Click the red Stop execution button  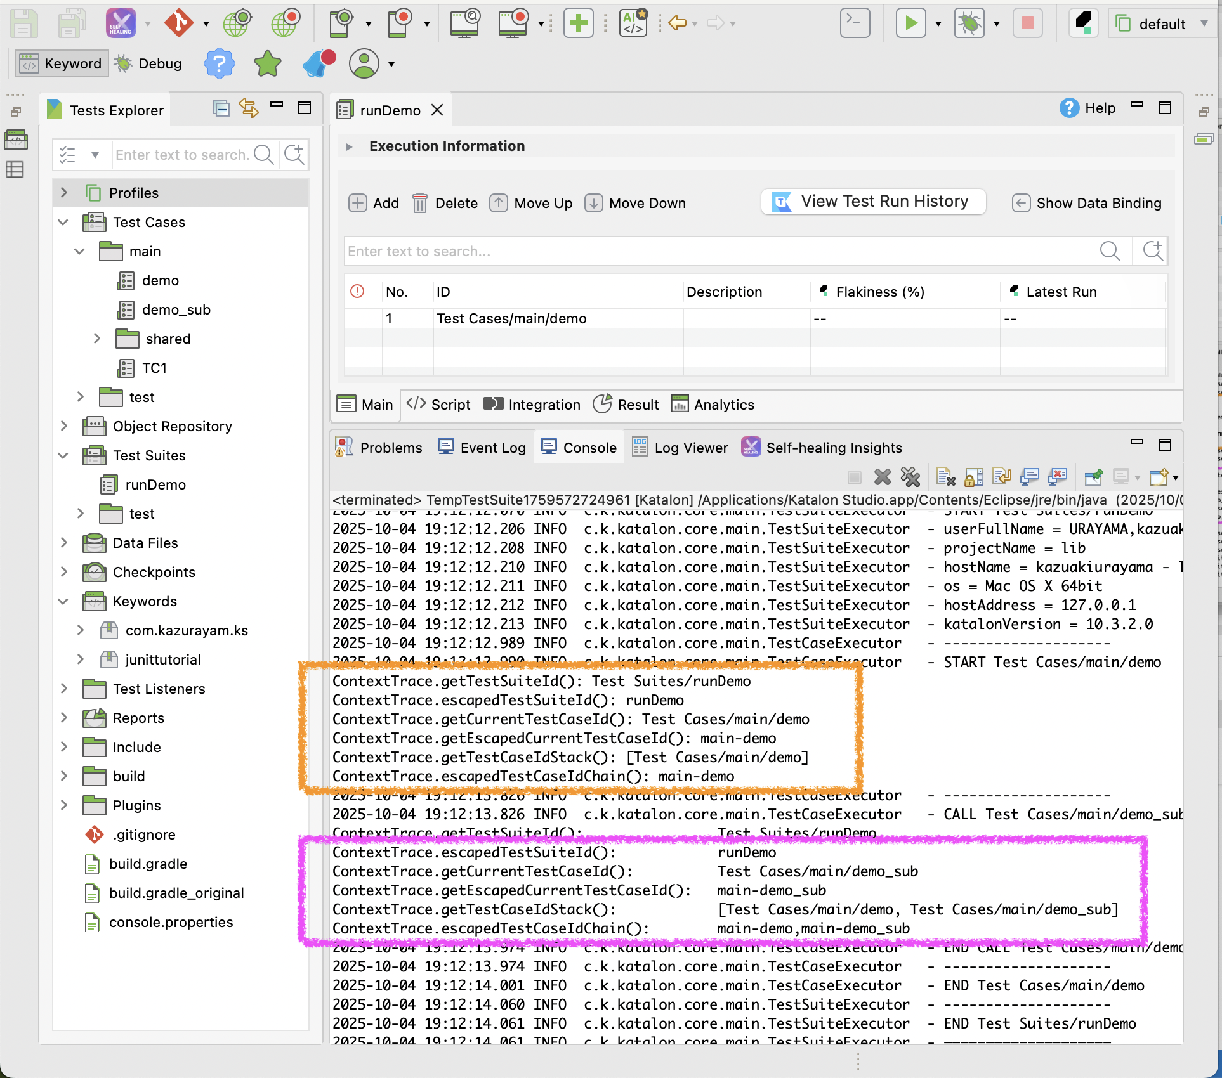pos(1027,23)
